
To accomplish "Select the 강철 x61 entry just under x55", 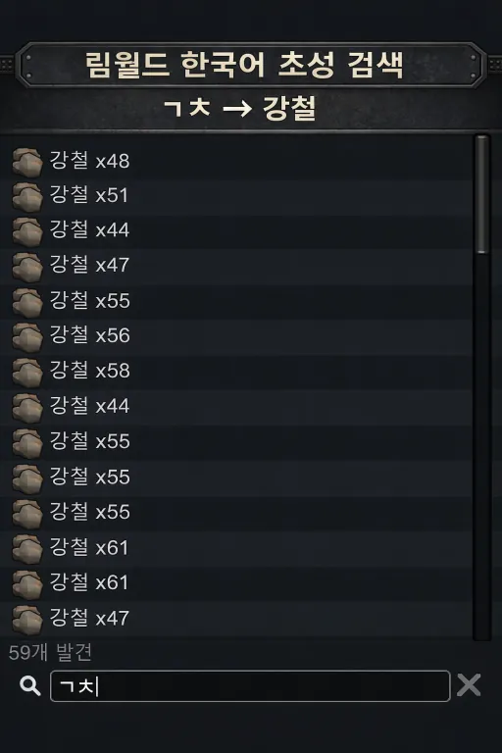I will (x=236, y=547).
